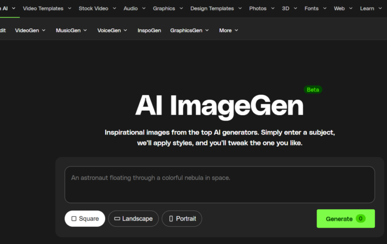Expand the VoiceGen tool menu
387x244 pixels.
pos(113,30)
